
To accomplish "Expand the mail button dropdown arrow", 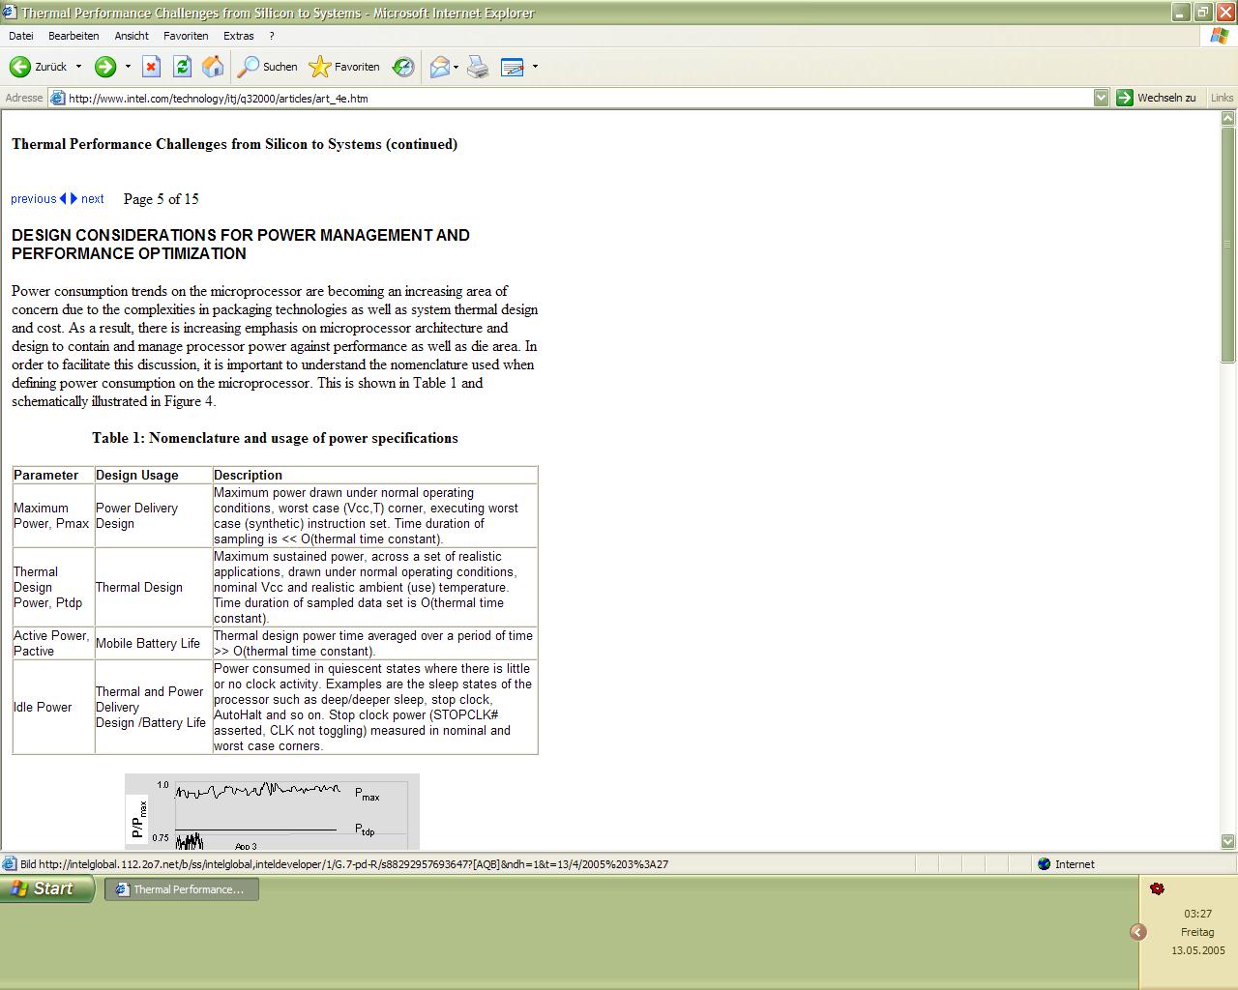I will point(457,67).
